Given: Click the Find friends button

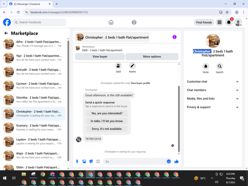Looking at the screenshot, I should pos(204,22).
